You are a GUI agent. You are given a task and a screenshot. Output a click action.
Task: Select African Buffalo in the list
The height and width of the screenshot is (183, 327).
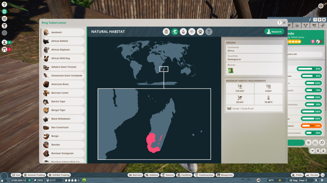point(64,41)
